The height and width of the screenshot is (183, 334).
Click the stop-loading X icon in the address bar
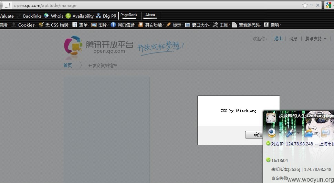[317, 5]
